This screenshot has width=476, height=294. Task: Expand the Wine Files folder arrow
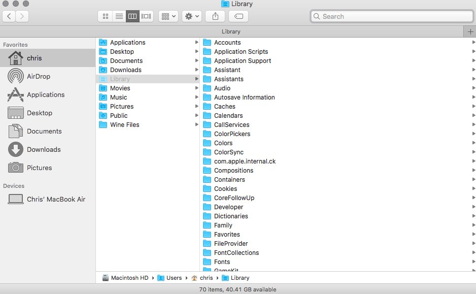[197, 124]
